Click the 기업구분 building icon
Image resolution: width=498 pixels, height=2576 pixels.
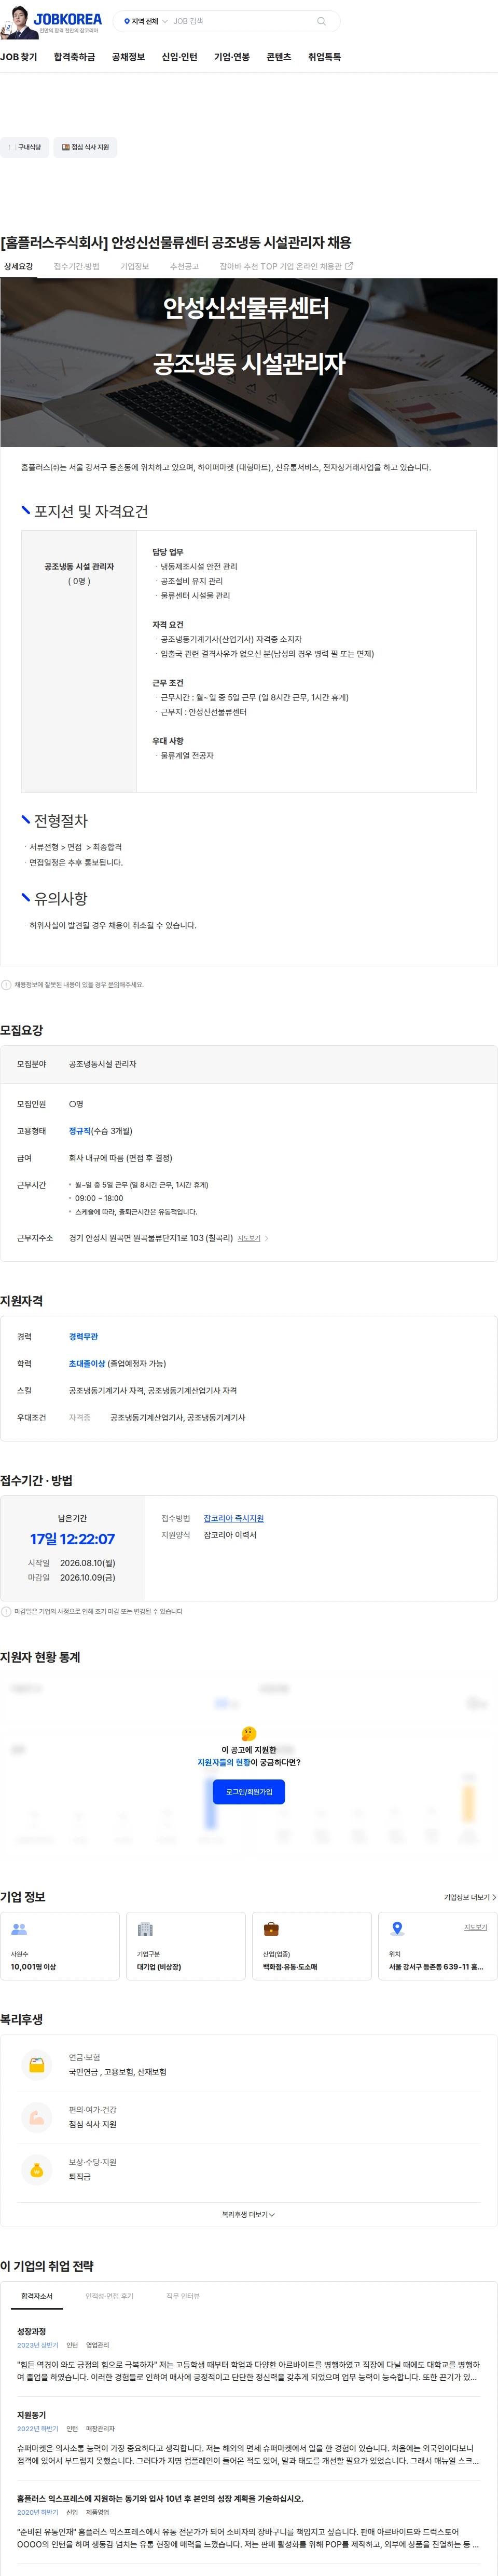click(x=145, y=1929)
